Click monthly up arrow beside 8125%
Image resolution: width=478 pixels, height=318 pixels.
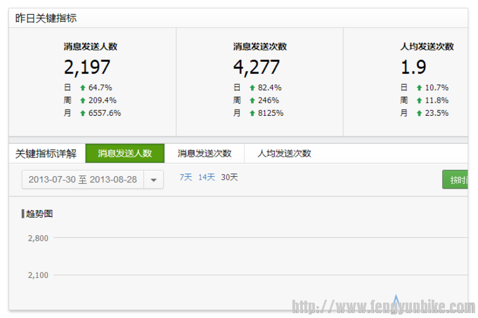[x=252, y=113]
